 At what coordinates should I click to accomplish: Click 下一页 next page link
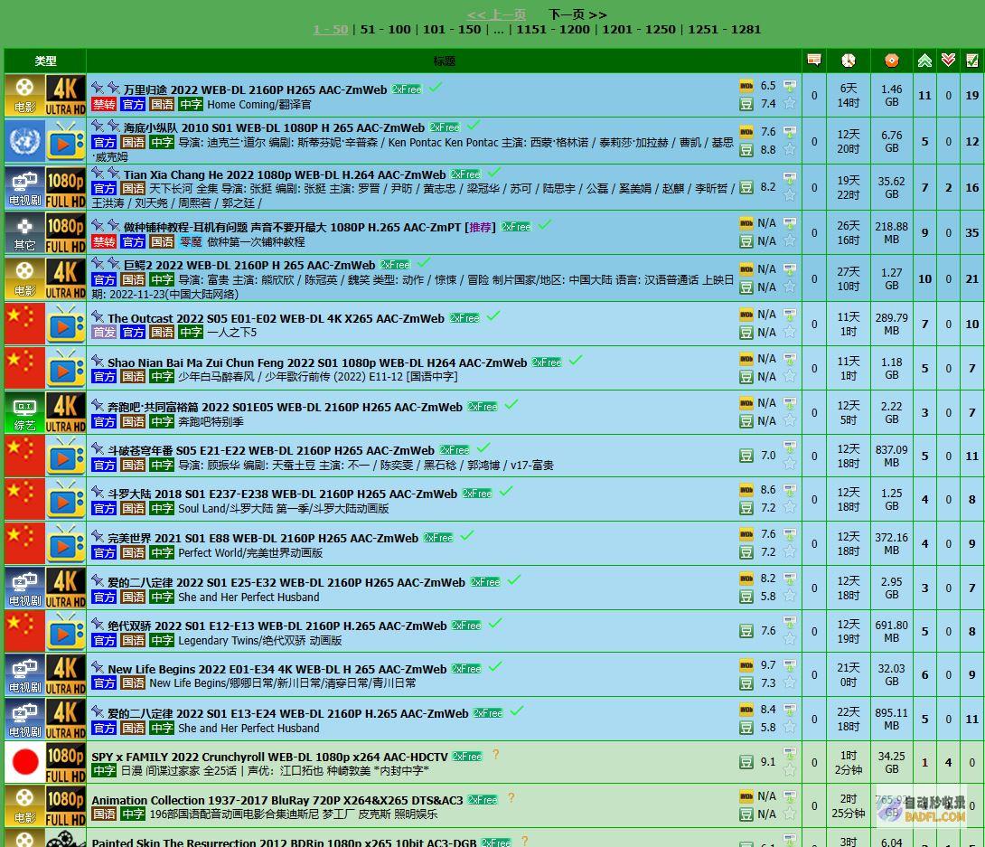(x=577, y=14)
